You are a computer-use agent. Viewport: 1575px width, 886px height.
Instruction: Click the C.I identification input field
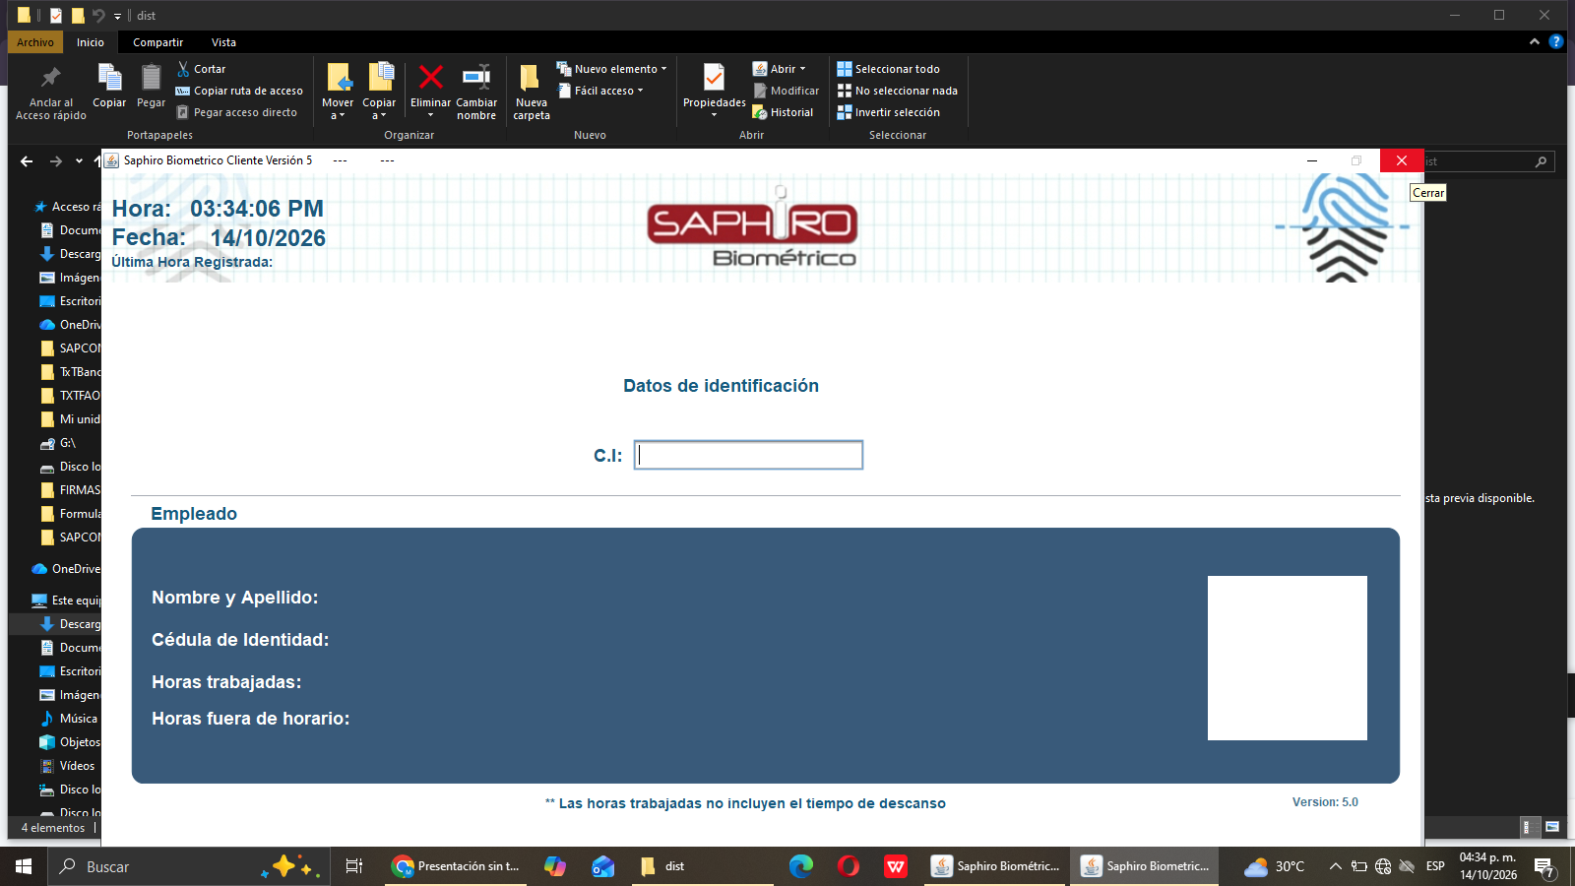tap(748, 455)
